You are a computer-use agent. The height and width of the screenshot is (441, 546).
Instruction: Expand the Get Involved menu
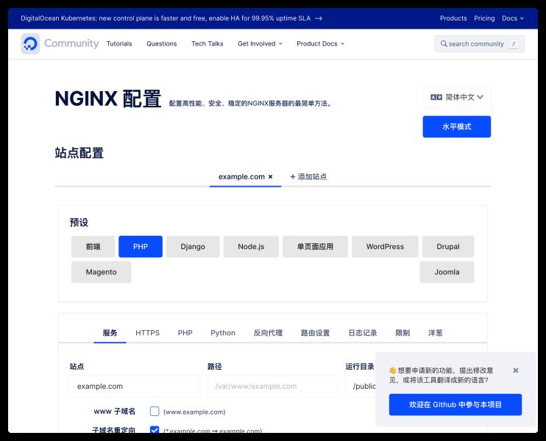pyautogui.click(x=260, y=44)
